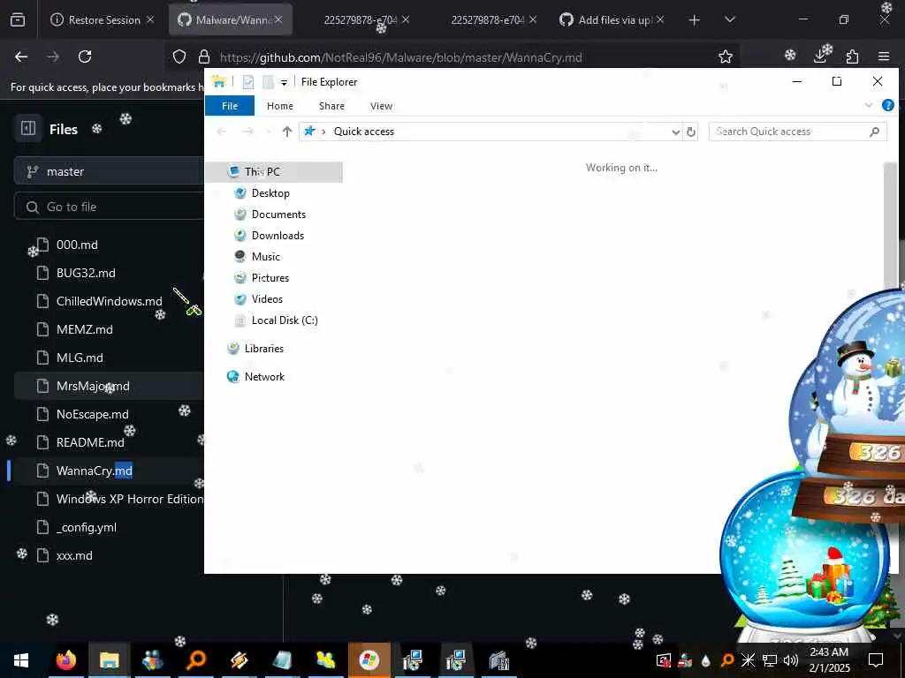Open Firefox View at tab bar start
905x678 pixels.
coord(18,19)
